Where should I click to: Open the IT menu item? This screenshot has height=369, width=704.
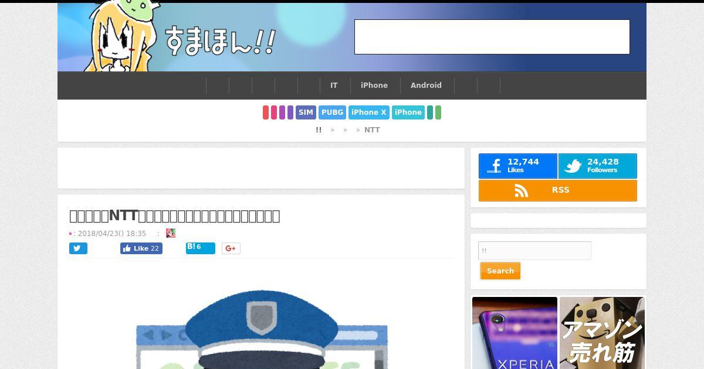pos(334,86)
